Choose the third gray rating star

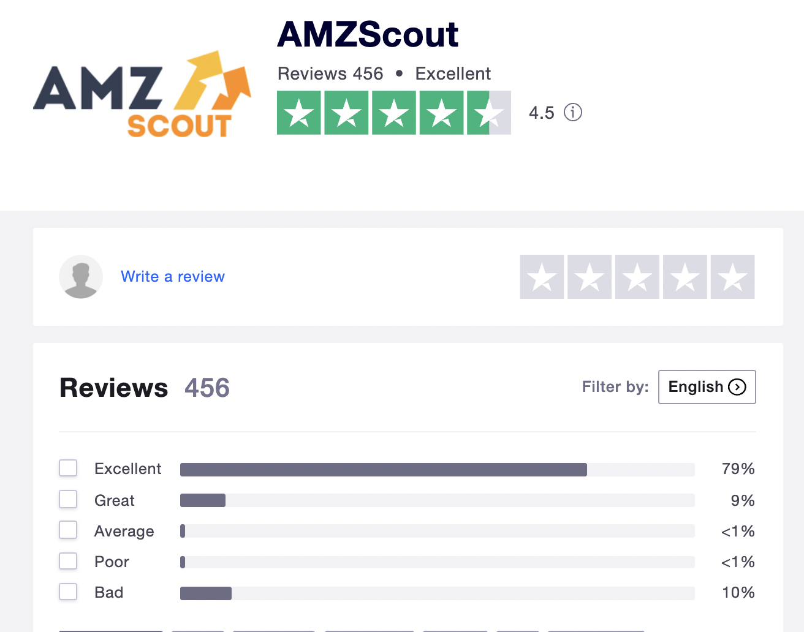pos(637,277)
